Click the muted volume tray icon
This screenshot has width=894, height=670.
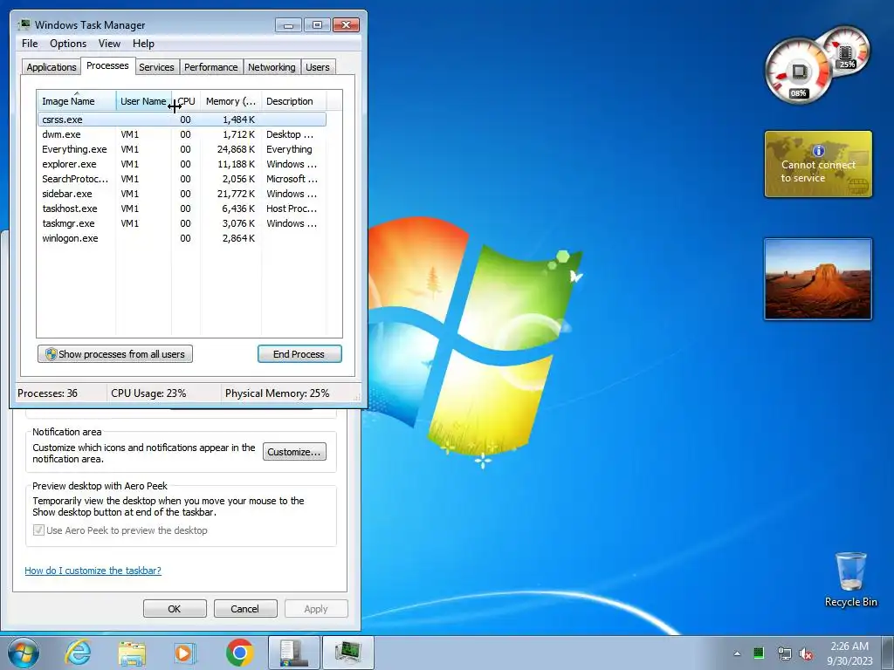806,653
